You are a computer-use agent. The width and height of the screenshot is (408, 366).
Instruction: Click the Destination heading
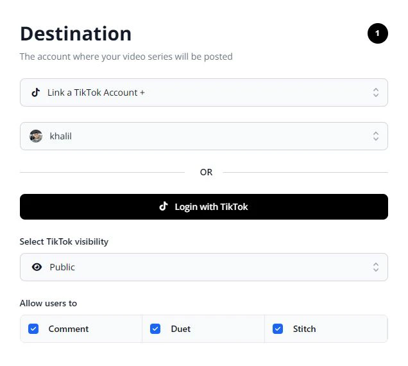click(76, 33)
